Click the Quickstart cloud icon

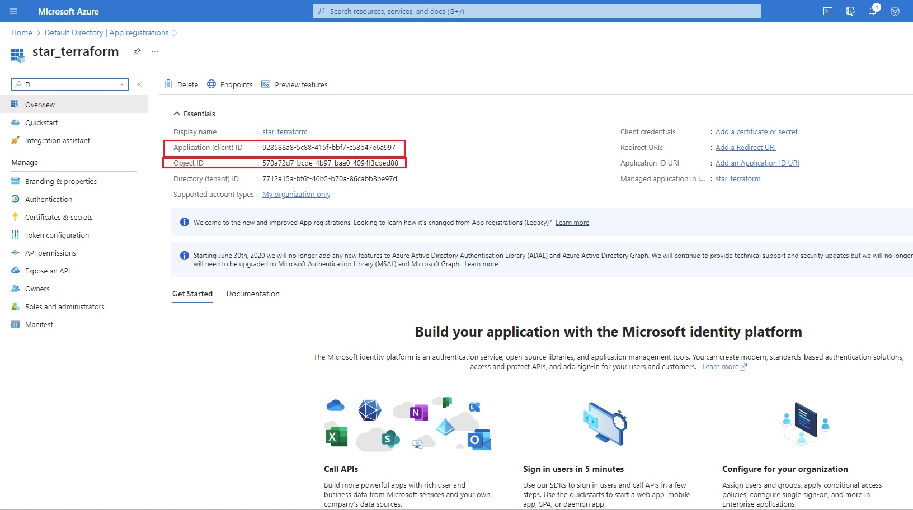(15, 122)
